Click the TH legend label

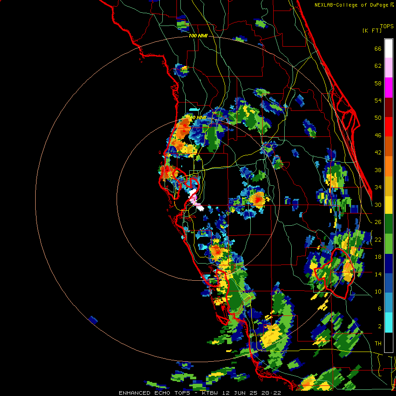coord(378,344)
